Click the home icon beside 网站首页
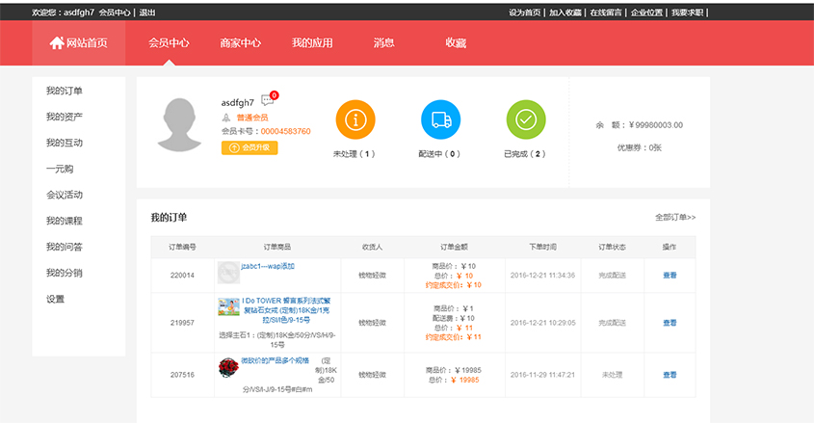814x423 pixels. point(56,43)
